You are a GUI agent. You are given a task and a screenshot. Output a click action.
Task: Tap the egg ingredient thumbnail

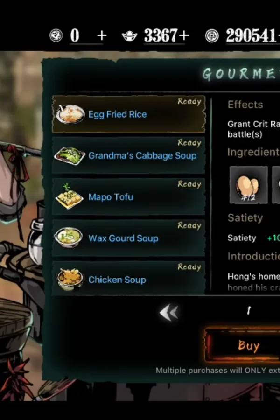[x=248, y=185]
